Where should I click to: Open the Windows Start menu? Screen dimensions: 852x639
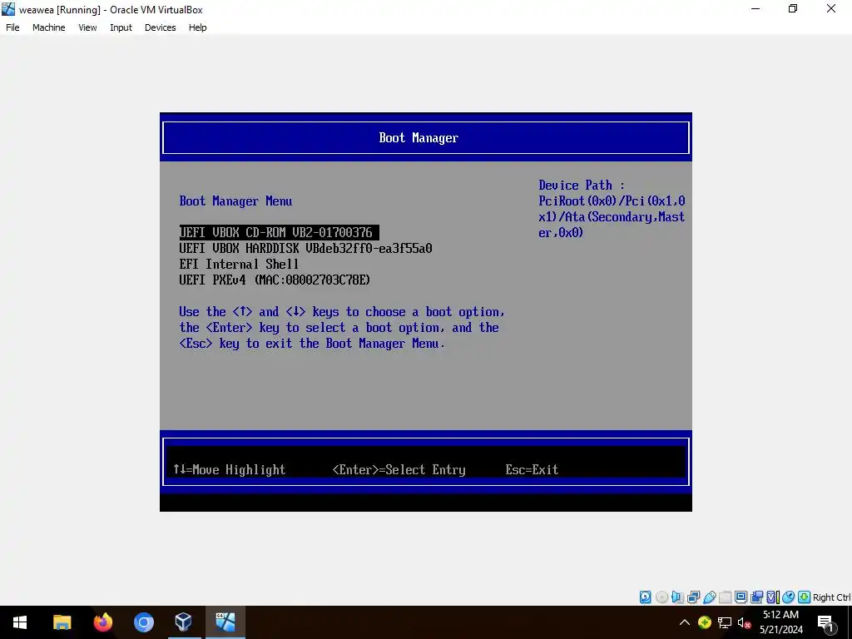click(20, 622)
